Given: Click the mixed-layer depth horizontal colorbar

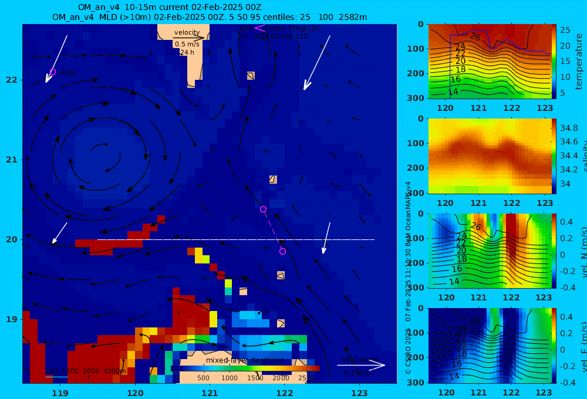Looking at the screenshot, I should [245, 368].
